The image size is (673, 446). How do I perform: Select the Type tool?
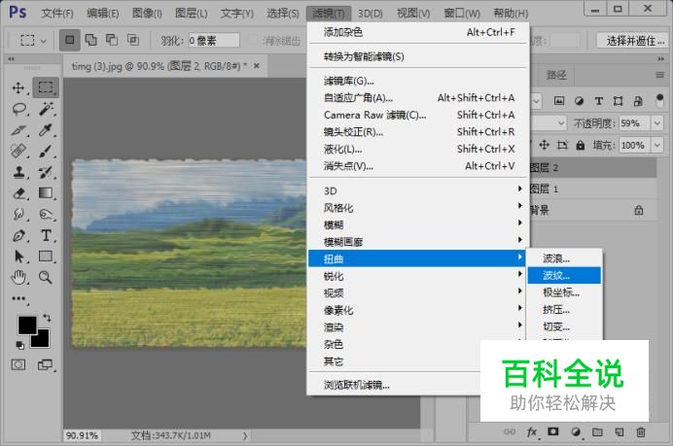(x=46, y=235)
